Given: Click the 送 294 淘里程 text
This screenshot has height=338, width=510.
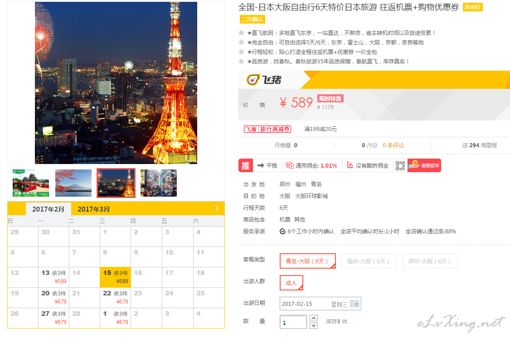Looking at the screenshot, I should click(x=480, y=145).
